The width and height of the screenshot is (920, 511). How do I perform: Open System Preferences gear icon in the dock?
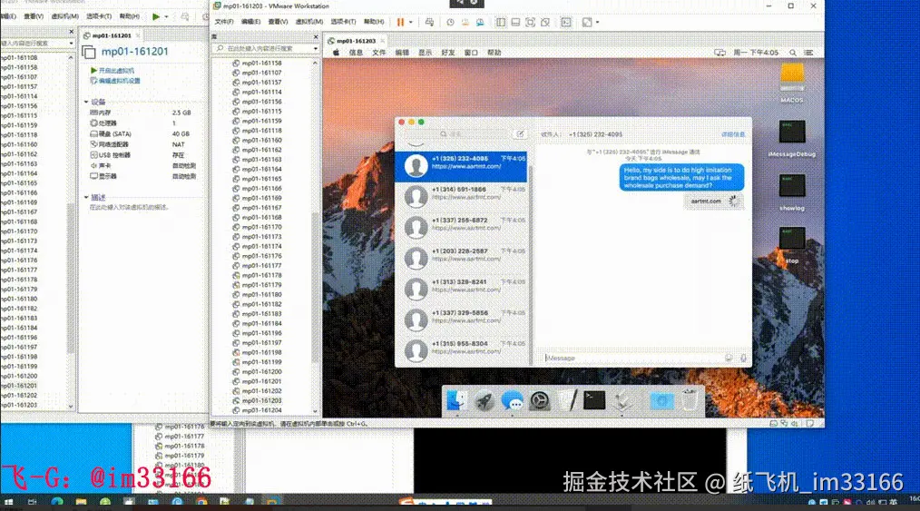539,400
